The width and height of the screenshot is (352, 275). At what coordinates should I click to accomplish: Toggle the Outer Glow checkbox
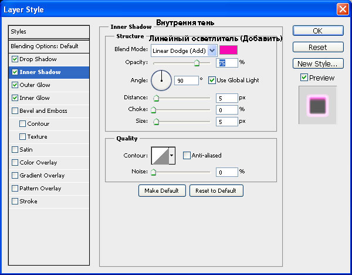click(15, 85)
